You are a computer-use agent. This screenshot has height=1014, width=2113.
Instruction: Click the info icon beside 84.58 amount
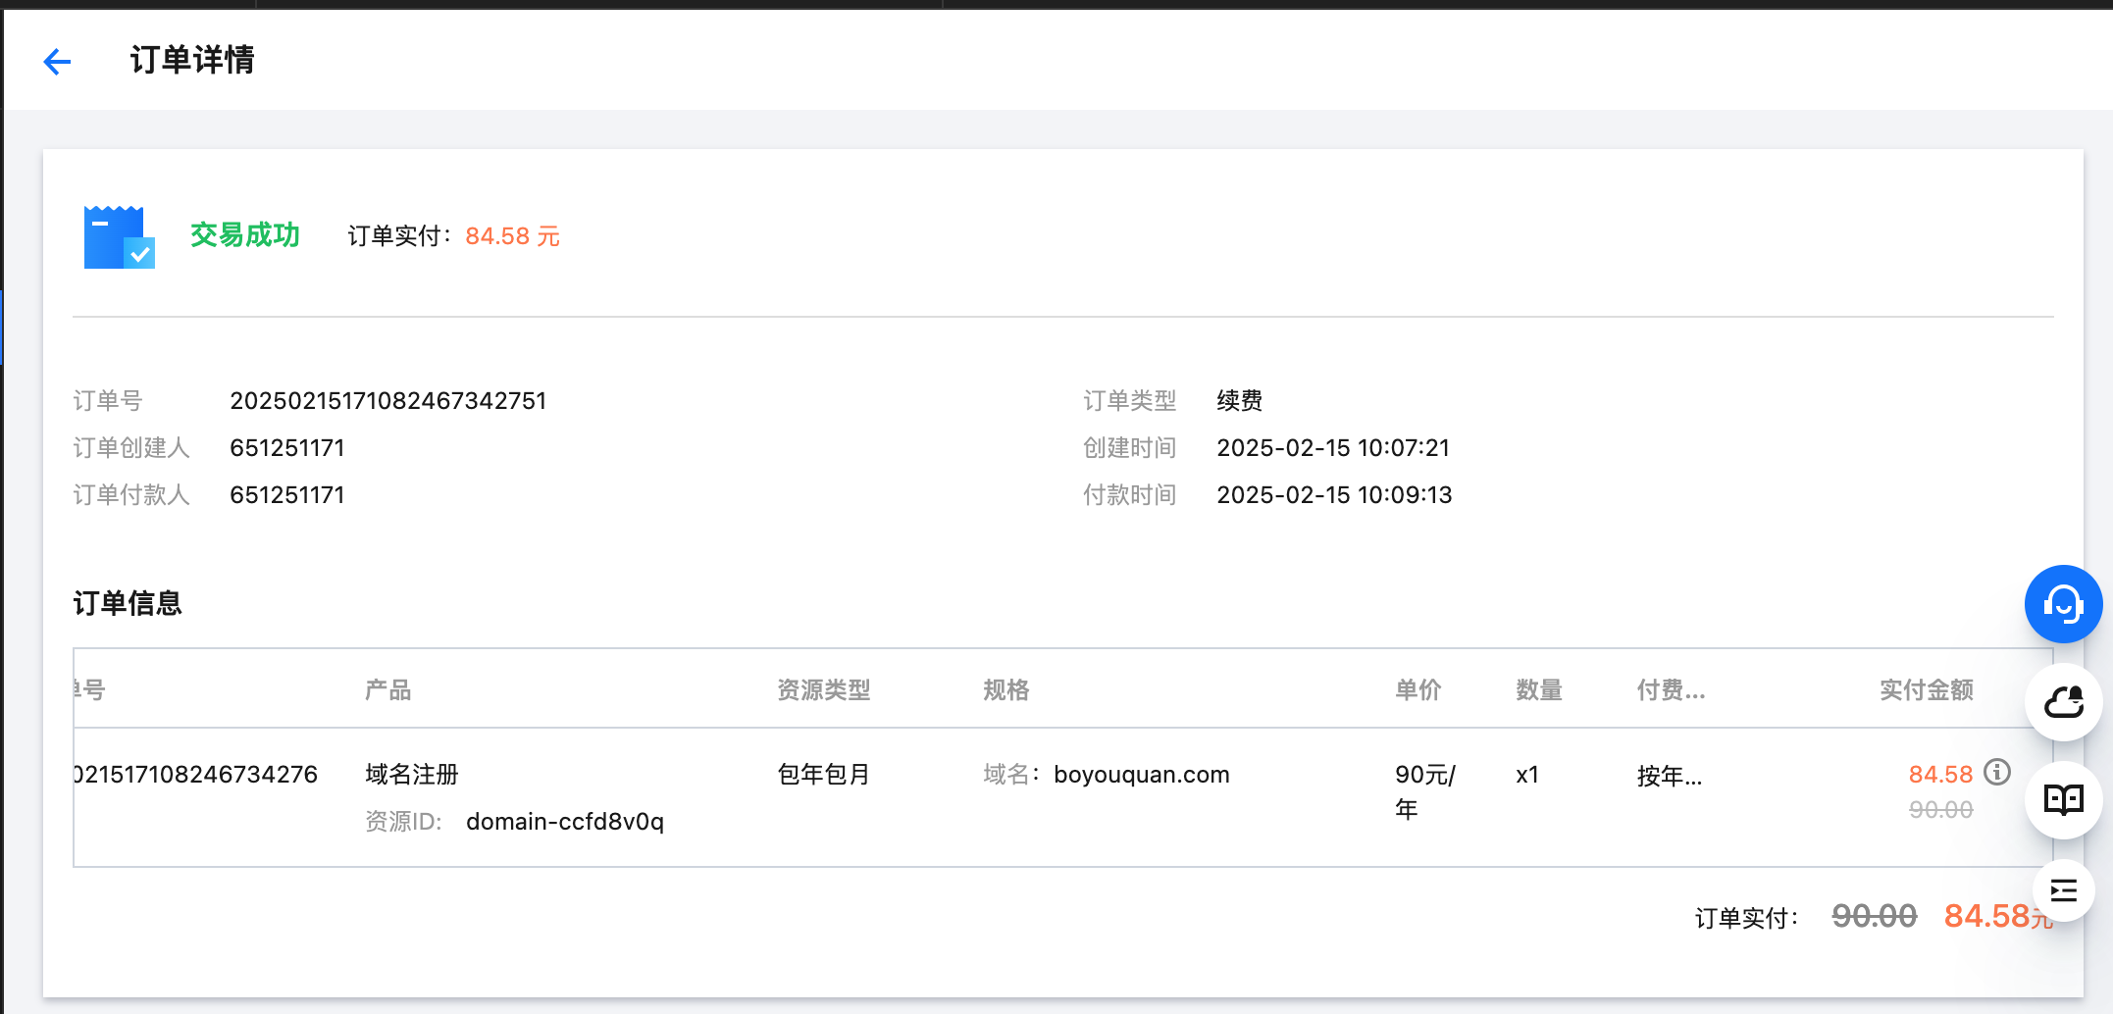click(1997, 773)
